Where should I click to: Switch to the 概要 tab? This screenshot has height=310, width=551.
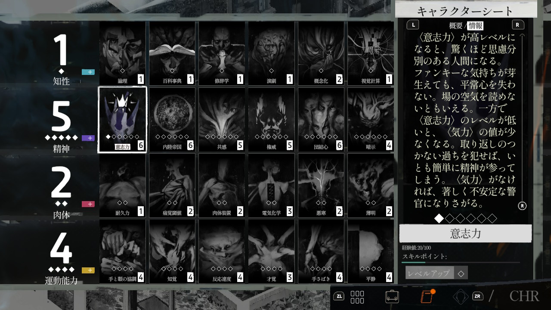point(456,25)
